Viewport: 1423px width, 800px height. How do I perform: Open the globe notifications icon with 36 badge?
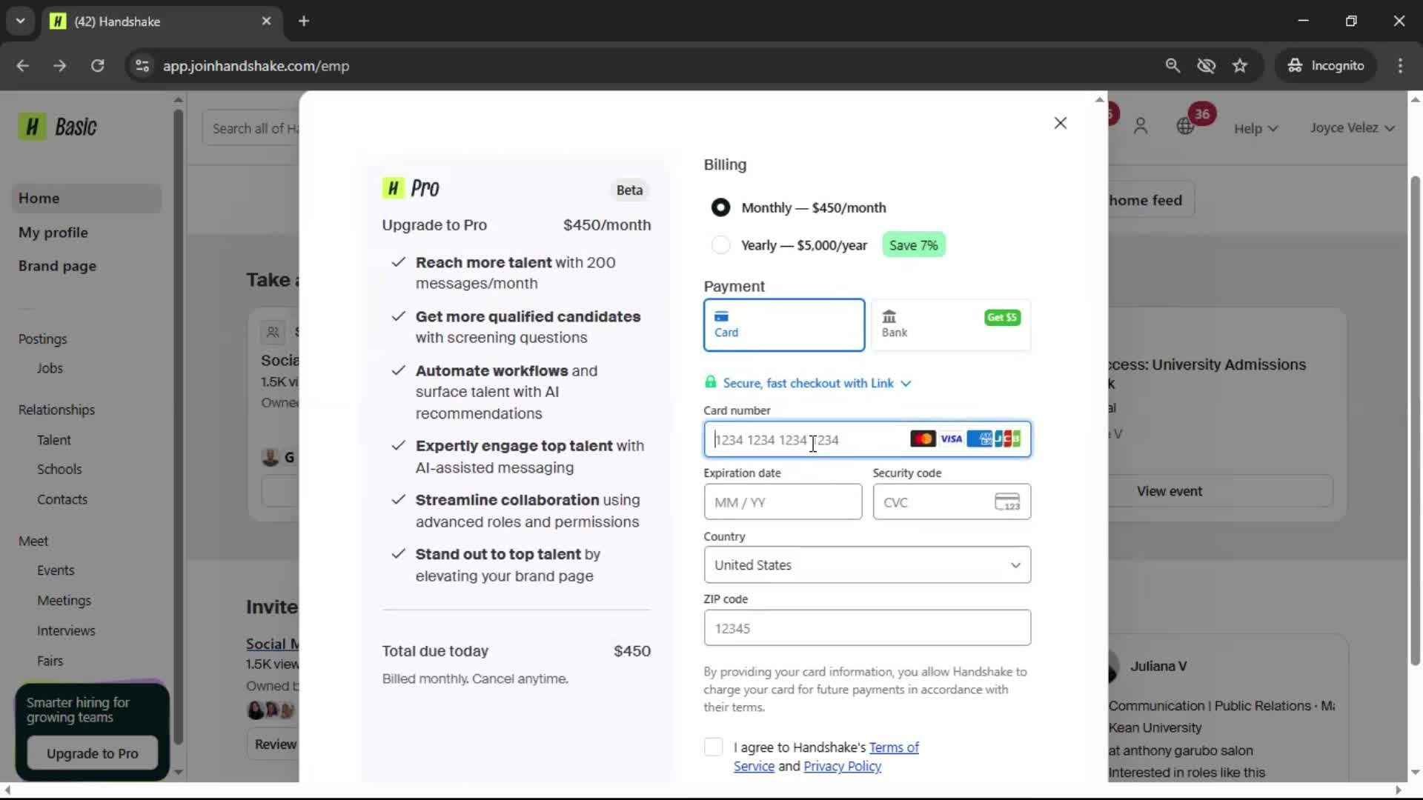(x=1186, y=127)
